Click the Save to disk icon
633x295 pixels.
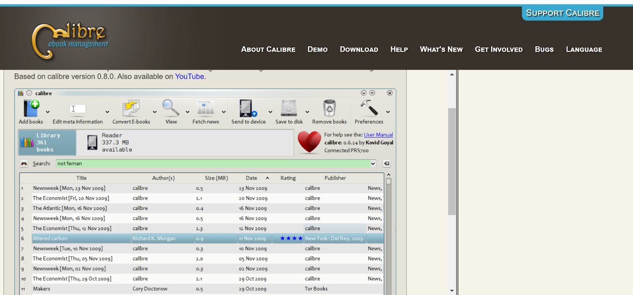point(289,108)
